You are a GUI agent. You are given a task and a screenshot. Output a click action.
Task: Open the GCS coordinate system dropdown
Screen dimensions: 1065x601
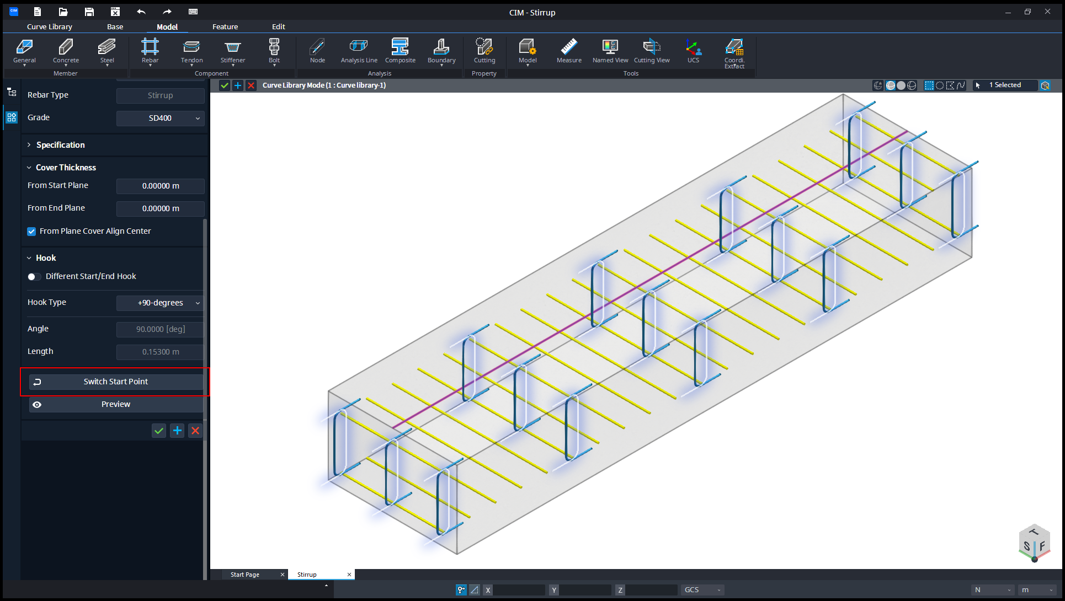(x=703, y=590)
